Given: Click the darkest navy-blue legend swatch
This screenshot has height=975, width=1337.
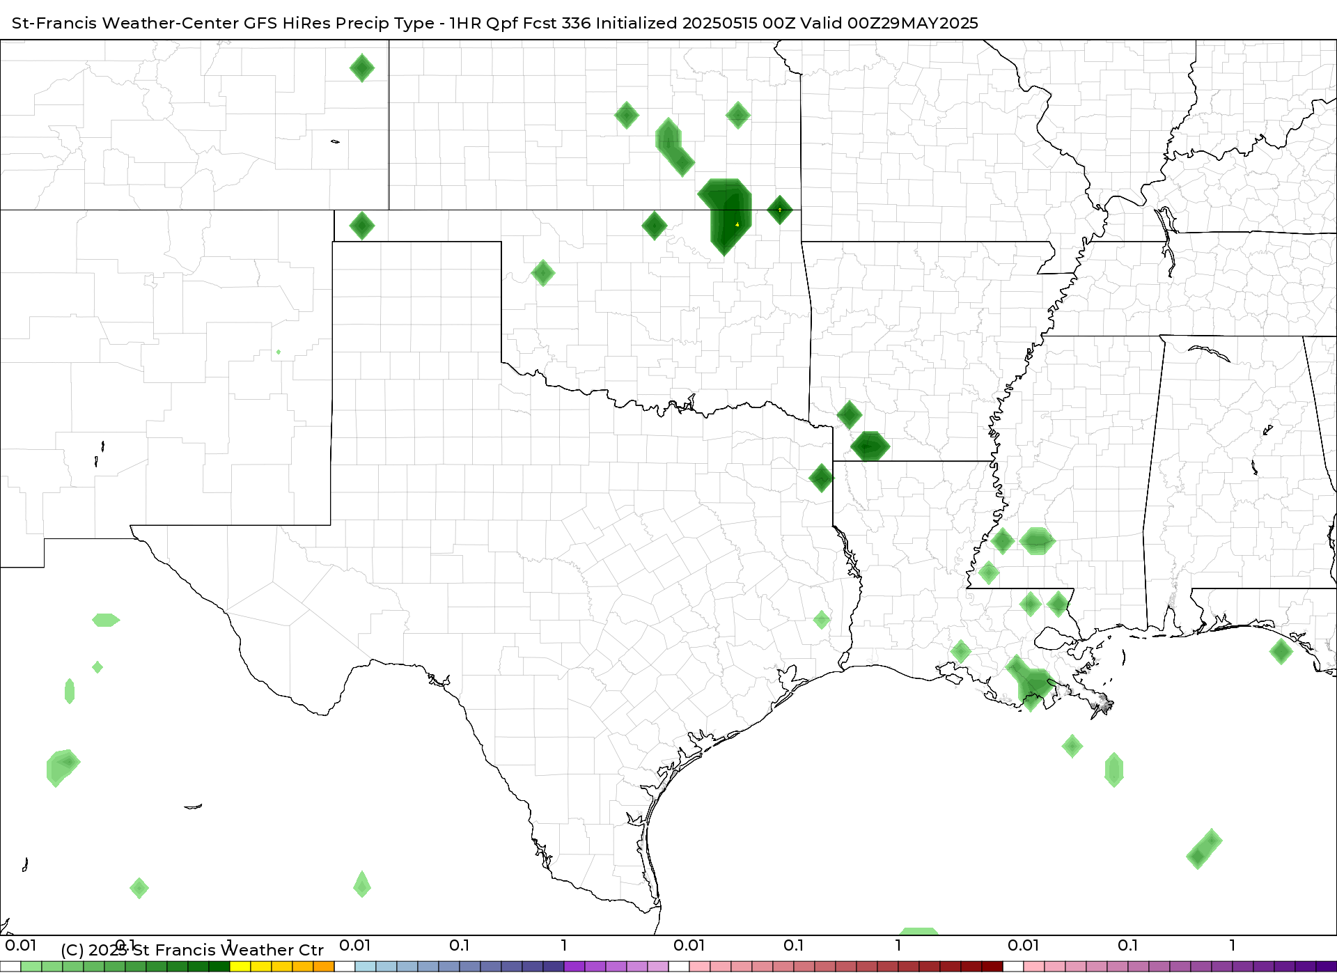Looking at the screenshot, I should tap(554, 967).
